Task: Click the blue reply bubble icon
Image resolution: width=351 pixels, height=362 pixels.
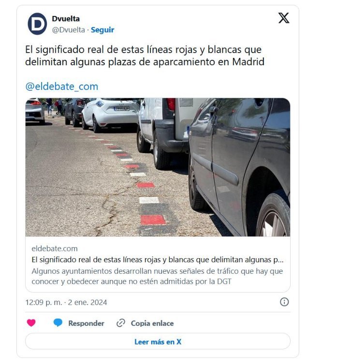Action: point(58,323)
